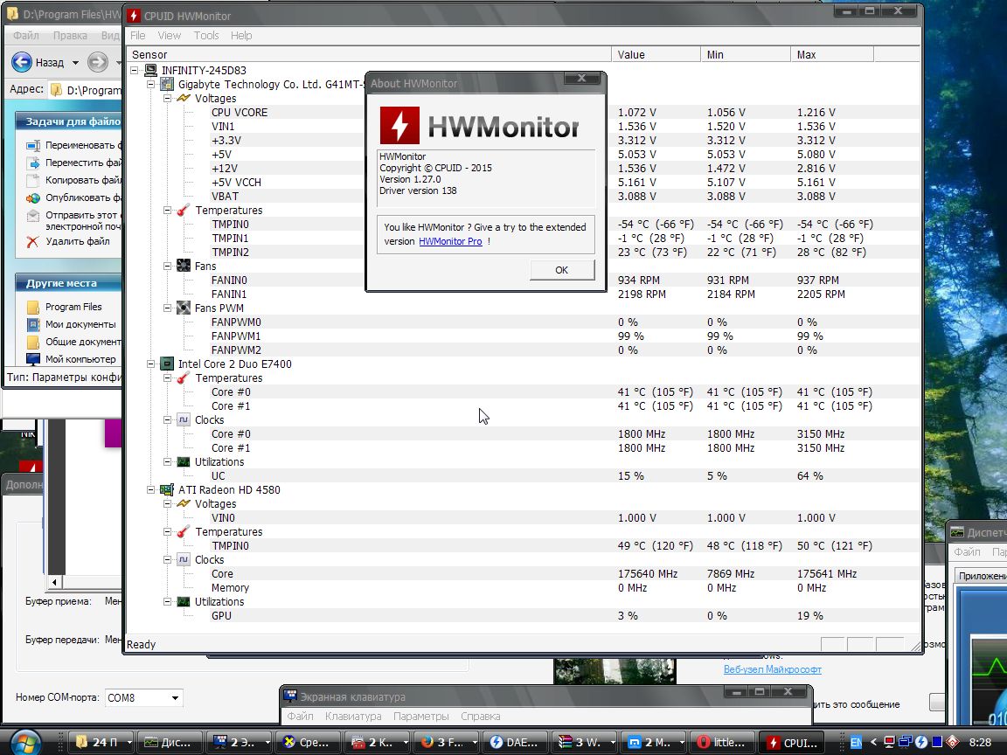Click the GPU Clocks waveform icon
The height and width of the screenshot is (755, 1007).
pyautogui.click(x=184, y=560)
